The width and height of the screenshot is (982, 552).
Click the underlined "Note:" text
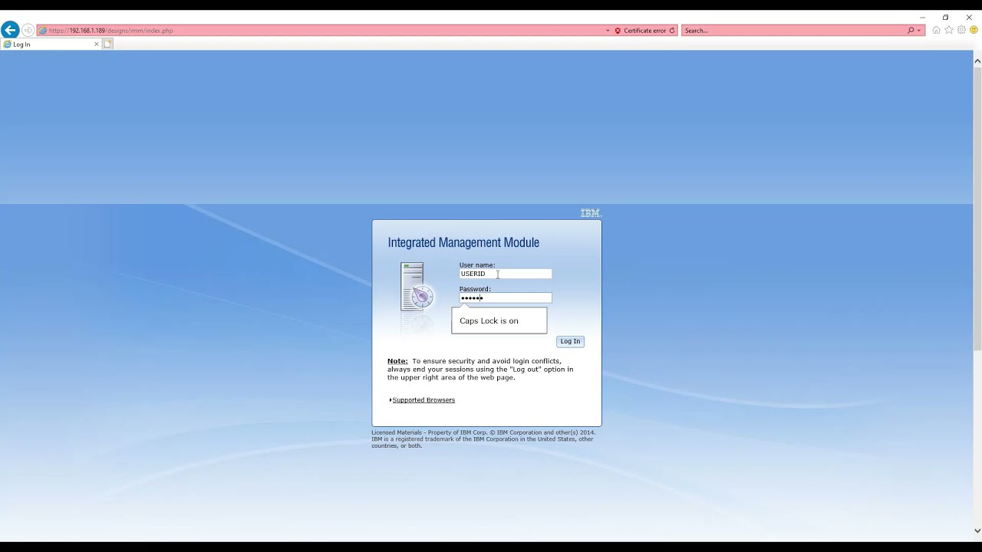397,361
